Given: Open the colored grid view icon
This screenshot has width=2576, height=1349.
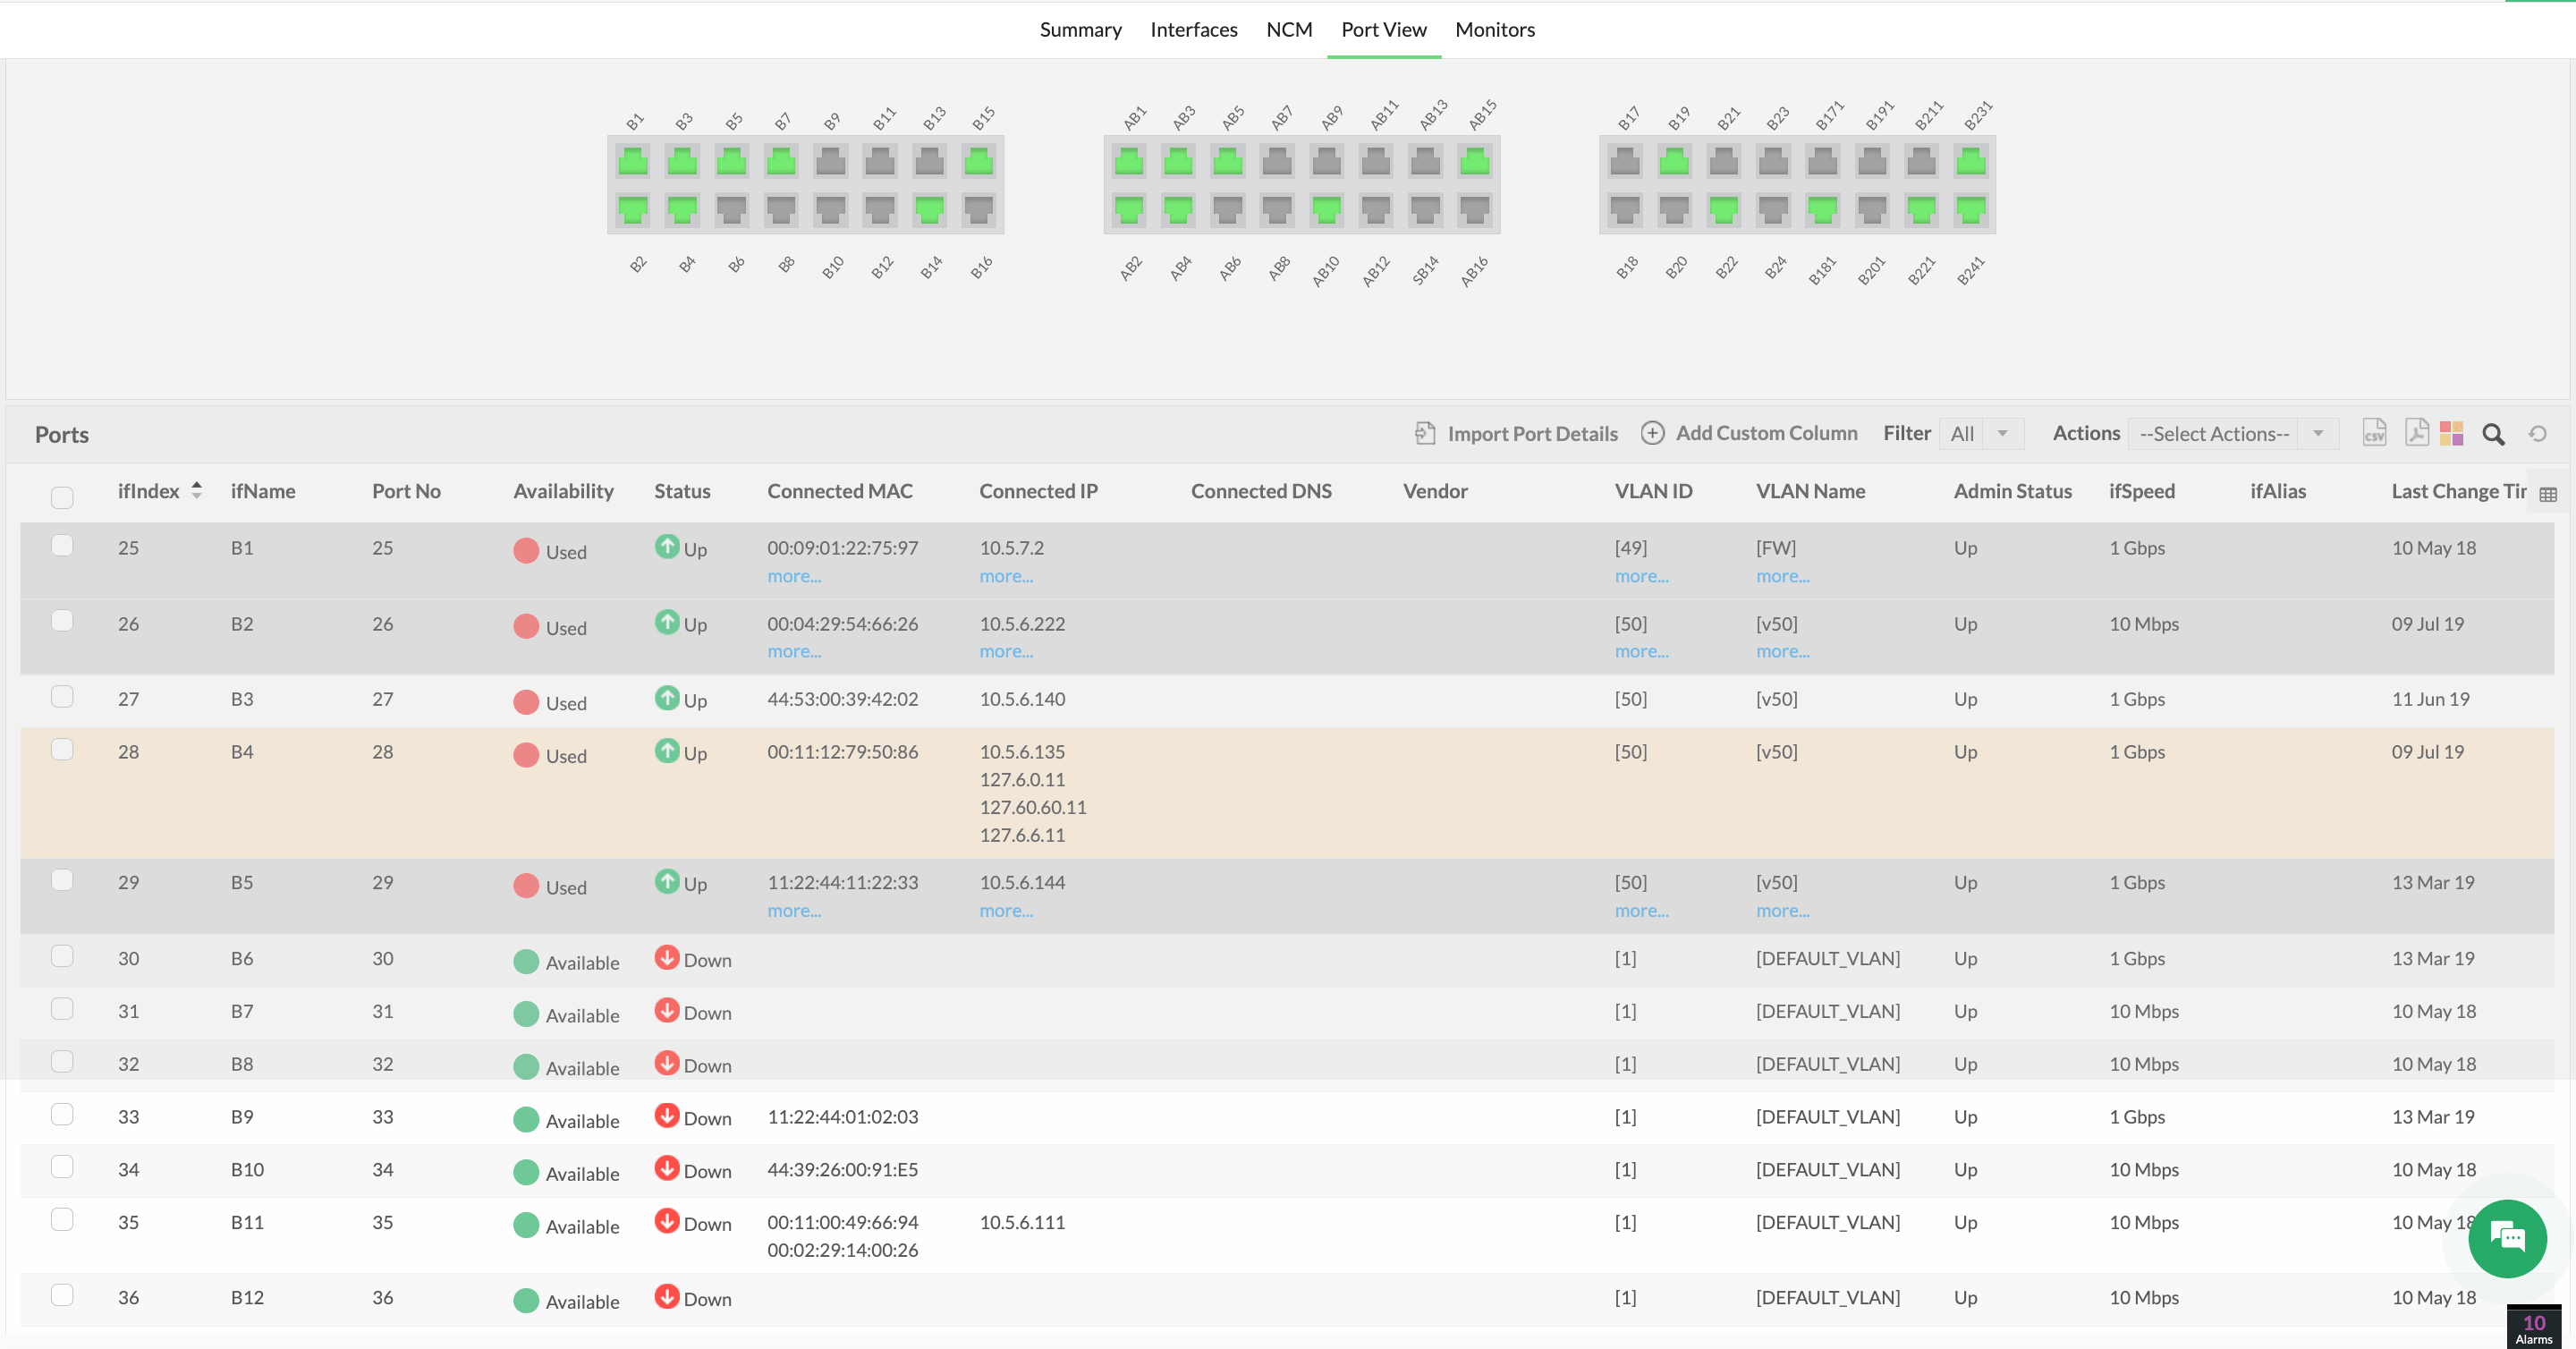Looking at the screenshot, I should tap(2452, 433).
